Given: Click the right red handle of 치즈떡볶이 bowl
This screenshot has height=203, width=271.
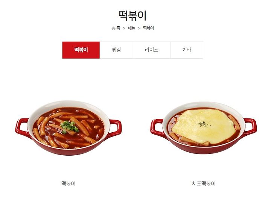Looking at the screenshot, I should coord(250,127).
